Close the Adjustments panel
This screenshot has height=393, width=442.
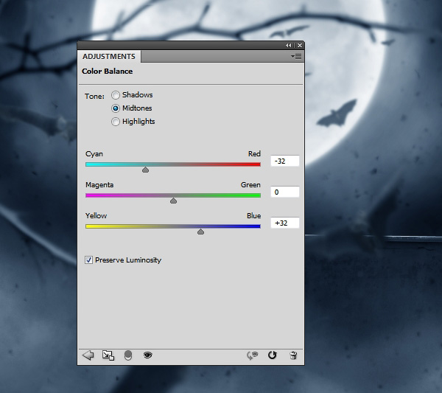click(300, 45)
